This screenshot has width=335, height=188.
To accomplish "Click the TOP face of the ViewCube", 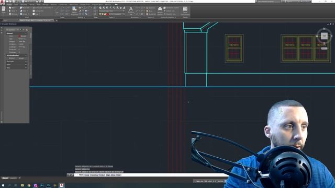I will coord(324,36).
